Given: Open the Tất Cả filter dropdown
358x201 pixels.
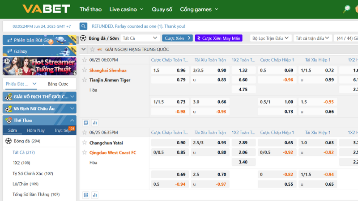Looking at the screenshot, I should point(140,38).
